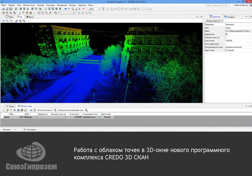Click the blue cloud icon in clouds panel
Image resolution: width=252 pixels, height=176 pixels.
click(x=31, y=110)
